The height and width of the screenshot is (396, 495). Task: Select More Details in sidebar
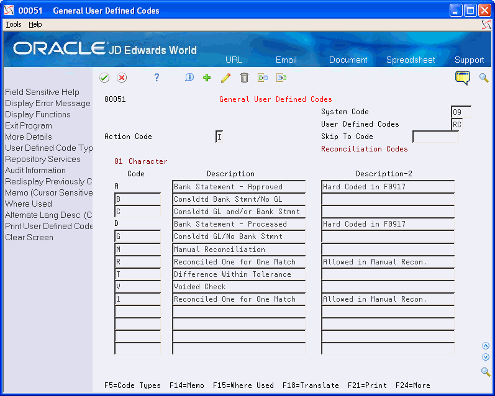(x=29, y=137)
